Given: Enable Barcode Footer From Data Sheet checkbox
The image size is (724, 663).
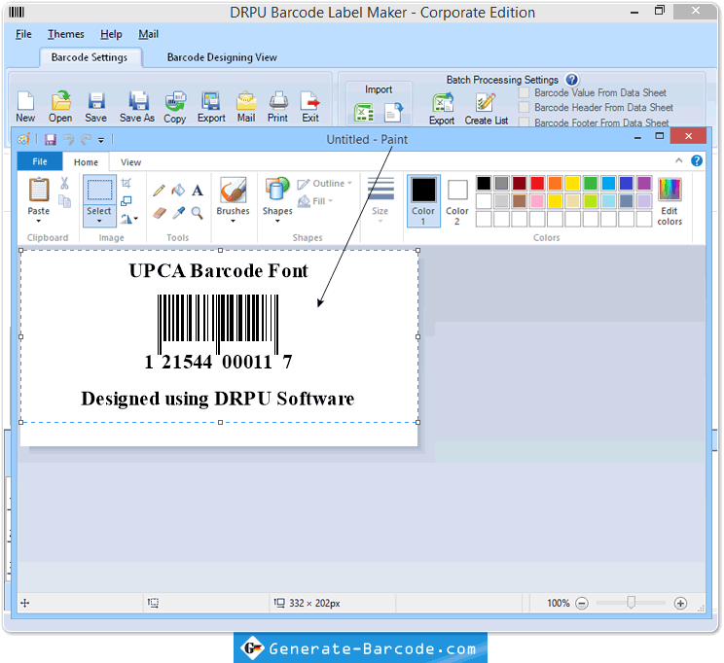Looking at the screenshot, I should (x=525, y=122).
